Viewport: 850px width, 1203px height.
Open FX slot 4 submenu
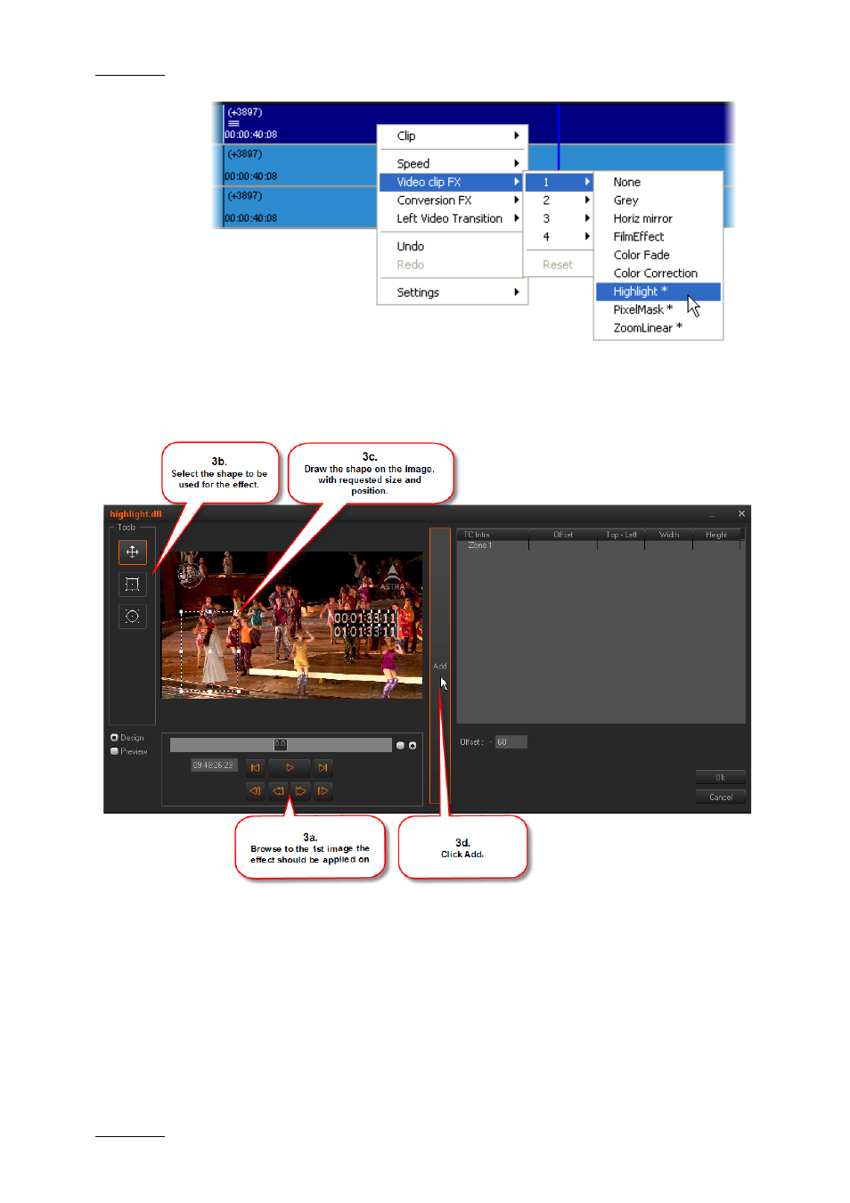[559, 237]
